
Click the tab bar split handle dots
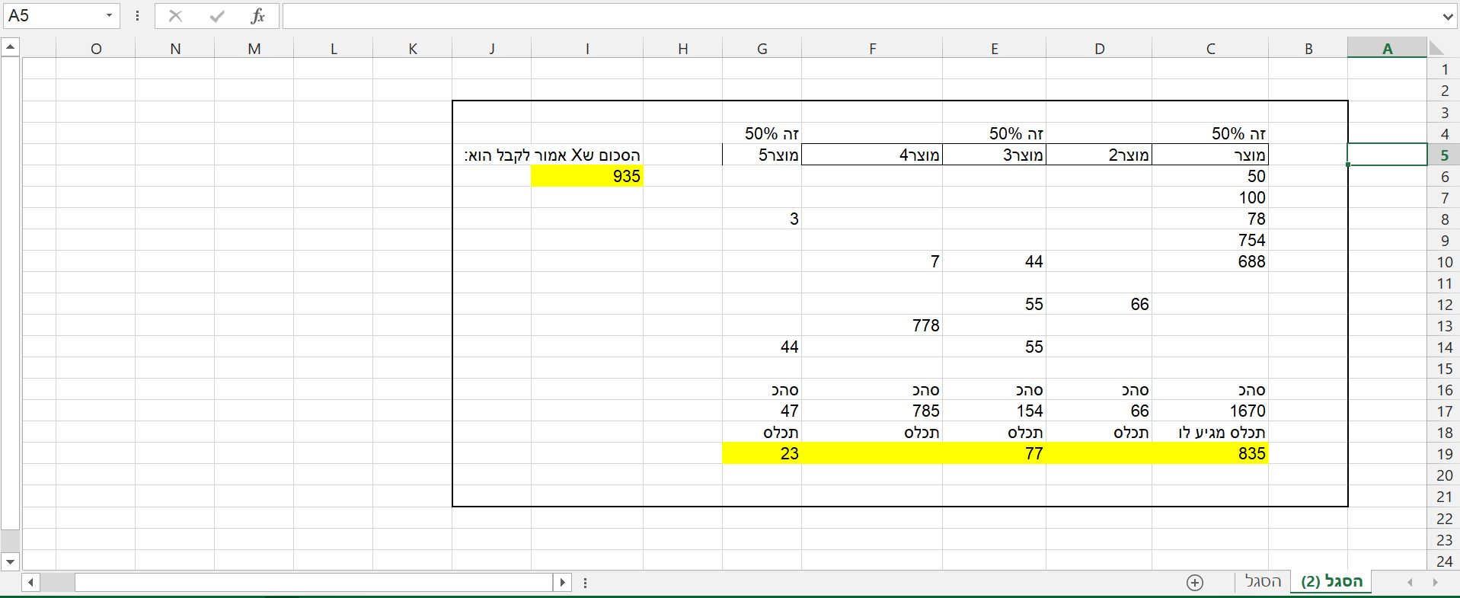coord(585,583)
